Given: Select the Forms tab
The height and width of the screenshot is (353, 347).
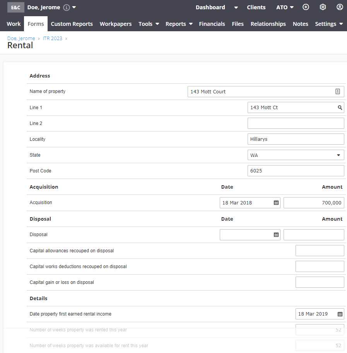Looking at the screenshot, I should coord(36,24).
